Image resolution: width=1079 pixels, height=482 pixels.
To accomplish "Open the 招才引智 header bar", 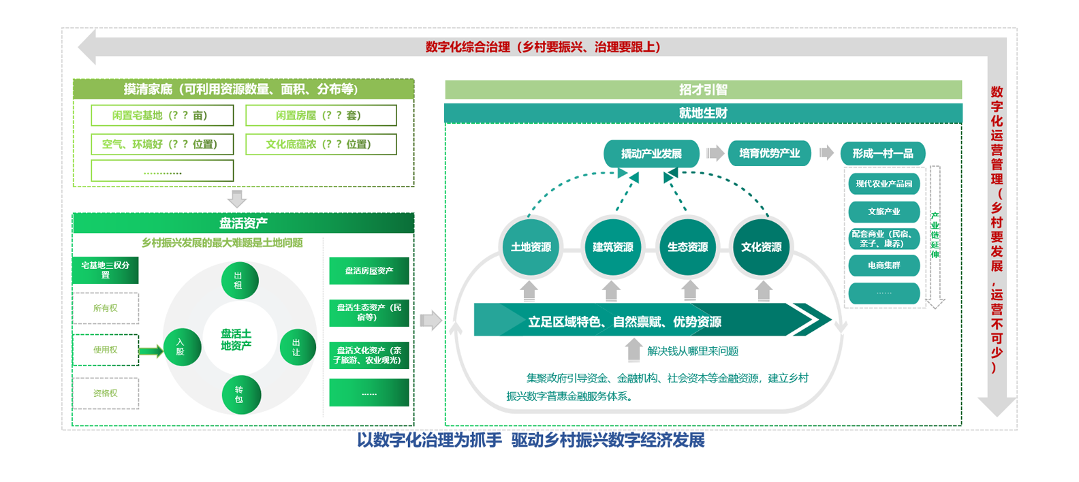I will pos(703,90).
